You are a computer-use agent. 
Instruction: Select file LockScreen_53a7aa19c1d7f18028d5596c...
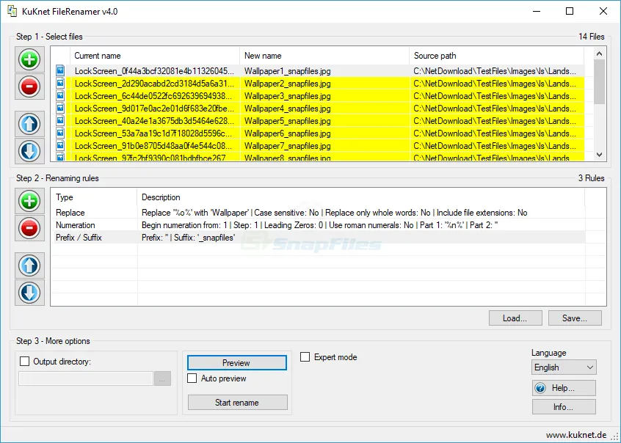point(154,133)
